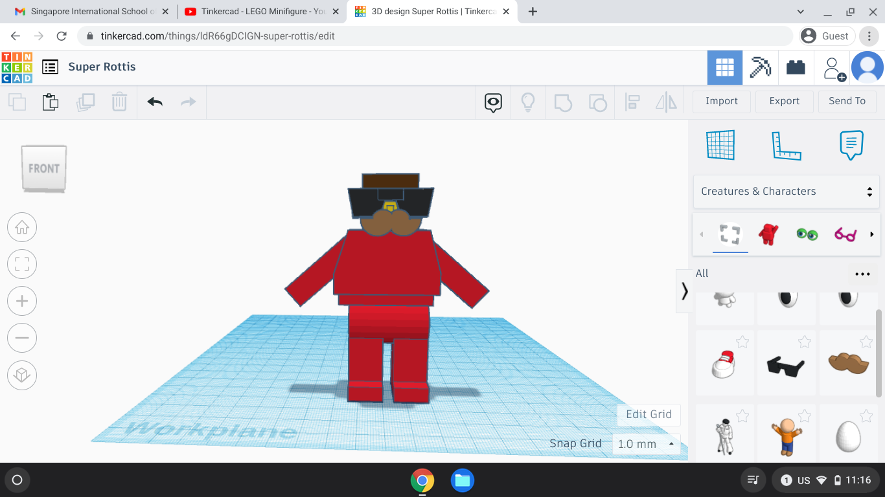Collapse the shapes panel chevron
The image size is (885, 497).
pyautogui.click(x=684, y=291)
